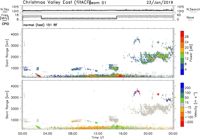The width and height of the screenshot is (200, 139).
Task: Click the '2000' tick of the power panel
Action: click(x=14, y=57)
